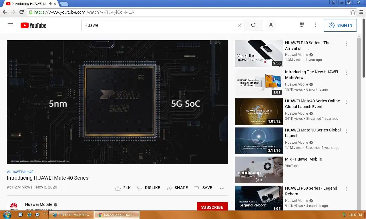
Task: Open HUAWEI Mate 30 Series Global Launch title
Action: (313, 133)
